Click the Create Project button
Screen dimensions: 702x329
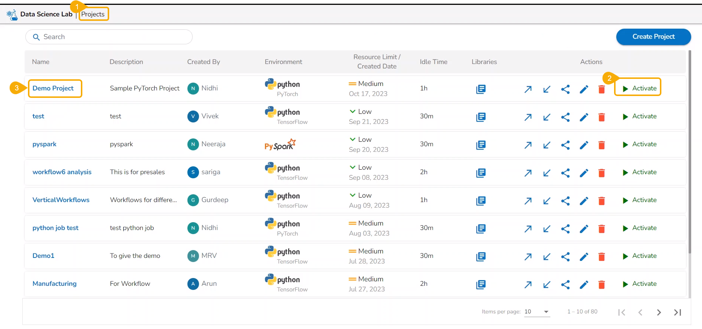tap(653, 37)
